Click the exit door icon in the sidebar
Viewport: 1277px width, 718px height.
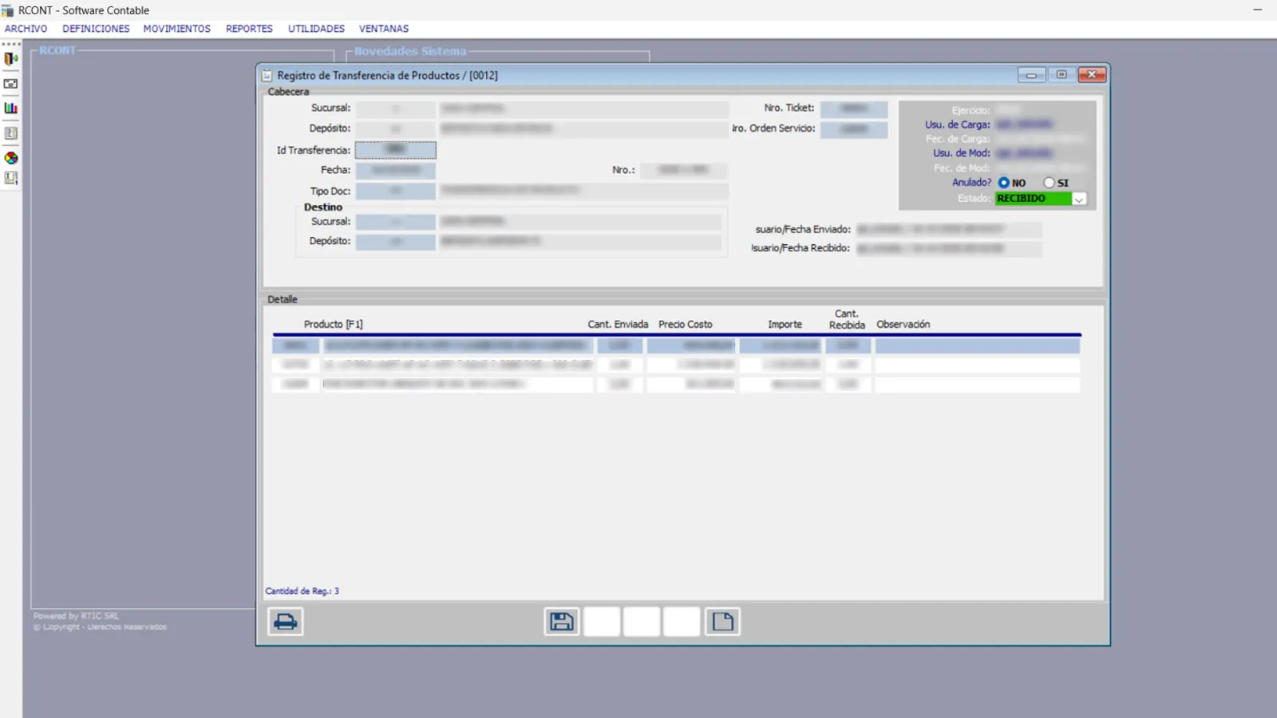pos(11,58)
